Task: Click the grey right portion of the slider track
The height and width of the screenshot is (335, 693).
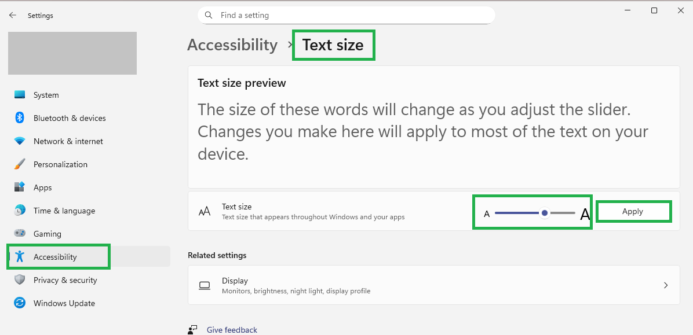Action: (563, 213)
